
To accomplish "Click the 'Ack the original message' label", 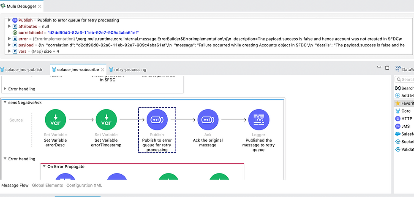I will tap(208, 143).
